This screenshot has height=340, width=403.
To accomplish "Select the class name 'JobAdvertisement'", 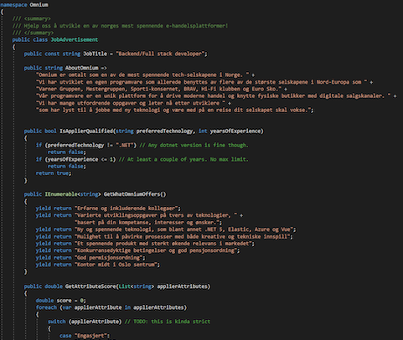I will [x=75, y=39].
